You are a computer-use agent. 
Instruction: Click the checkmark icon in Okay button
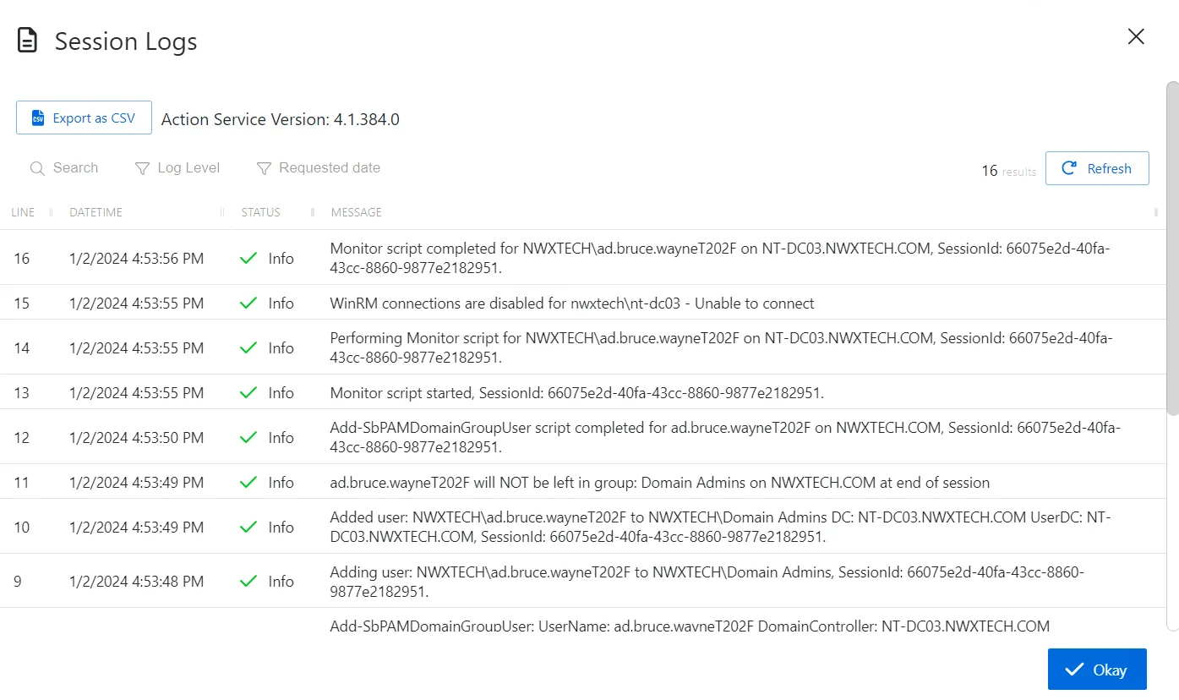pos(1074,670)
